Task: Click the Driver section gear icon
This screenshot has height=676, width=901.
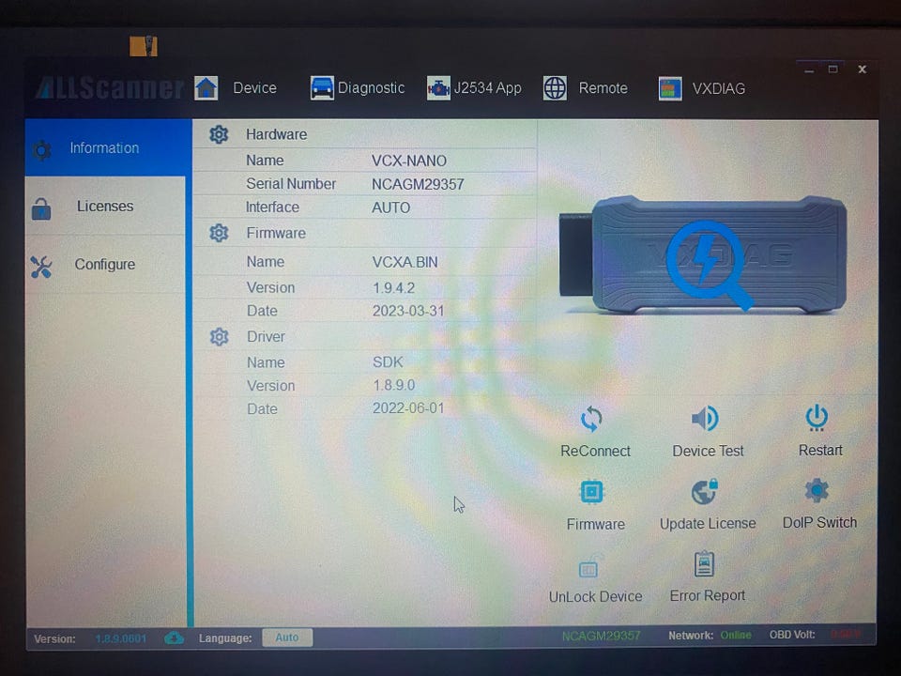Action: (x=219, y=336)
